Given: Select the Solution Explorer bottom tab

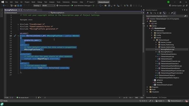Looking at the screenshot, I should [x=151, y=97].
